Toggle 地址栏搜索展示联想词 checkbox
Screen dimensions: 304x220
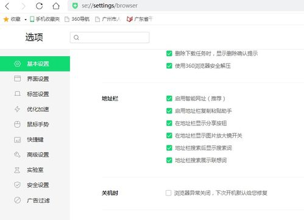tap(169, 160)
